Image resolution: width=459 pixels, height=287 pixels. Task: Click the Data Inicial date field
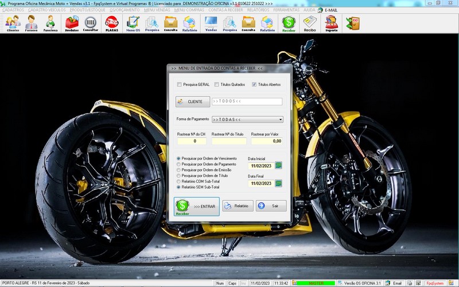click(261, 166)
